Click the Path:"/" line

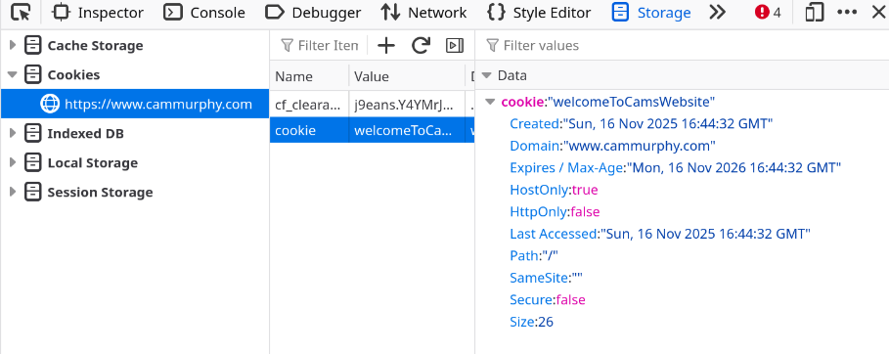[534, 256]
